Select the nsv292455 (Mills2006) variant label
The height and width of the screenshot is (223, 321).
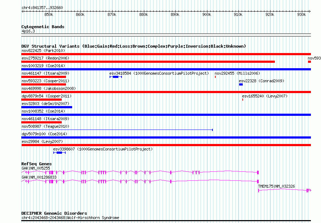pyautogui.click(x=237, y=73)
